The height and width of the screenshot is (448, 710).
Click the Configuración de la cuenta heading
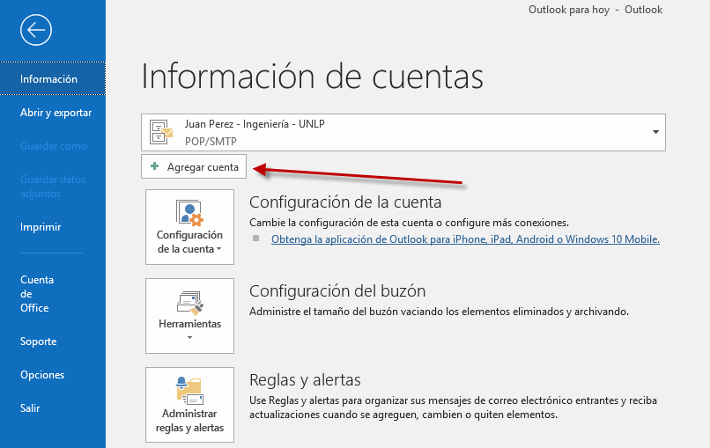pyautogui.click(x=345, y=202)
